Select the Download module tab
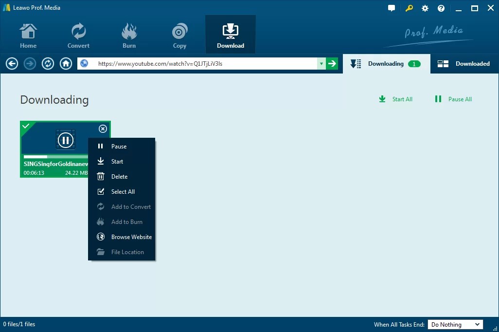The image size is (499, 332). pyautogui.click(x=231, y=35)
